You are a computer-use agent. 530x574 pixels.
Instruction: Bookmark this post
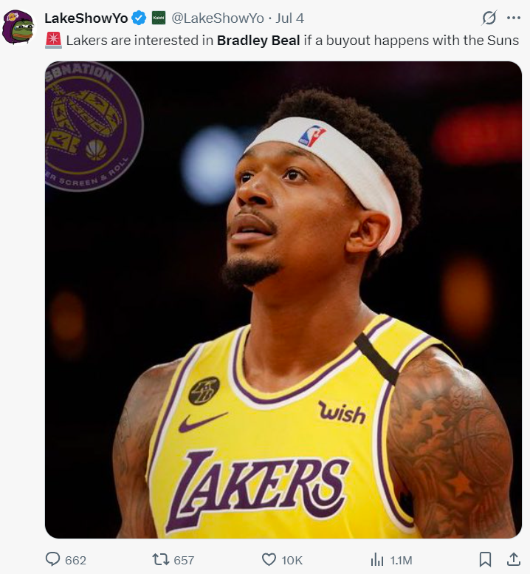[x=485, y=559]
